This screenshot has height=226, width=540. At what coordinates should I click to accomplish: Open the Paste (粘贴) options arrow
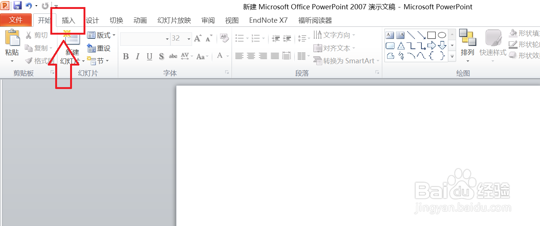click(12, 61)
